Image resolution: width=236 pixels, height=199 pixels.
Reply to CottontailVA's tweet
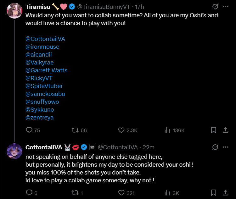[x=29, y=192]
